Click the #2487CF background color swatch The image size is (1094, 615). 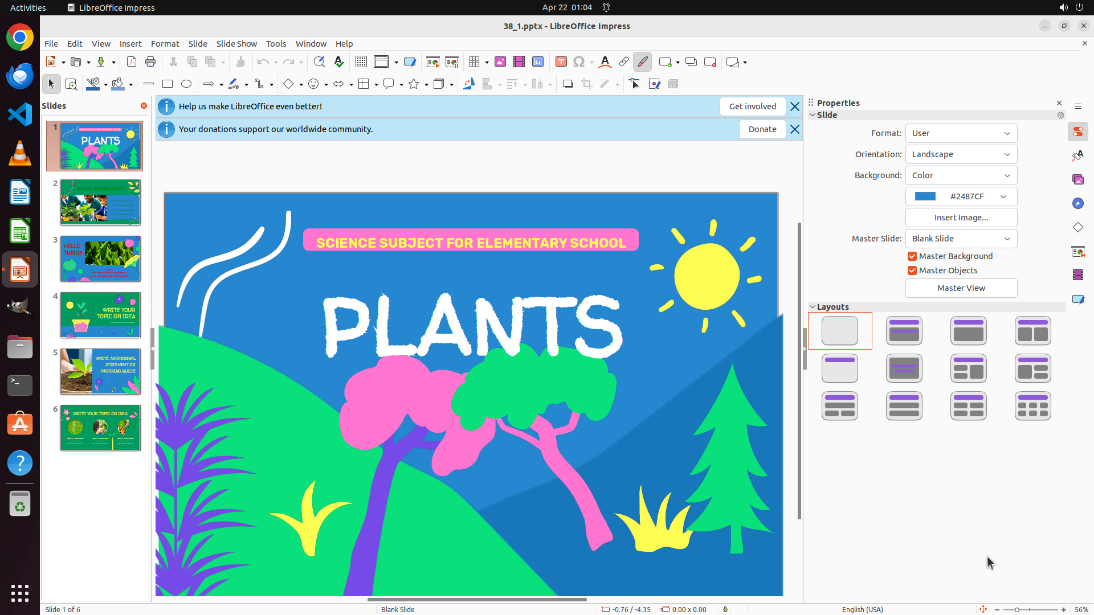pyautogui.click(x=925, y=196)
